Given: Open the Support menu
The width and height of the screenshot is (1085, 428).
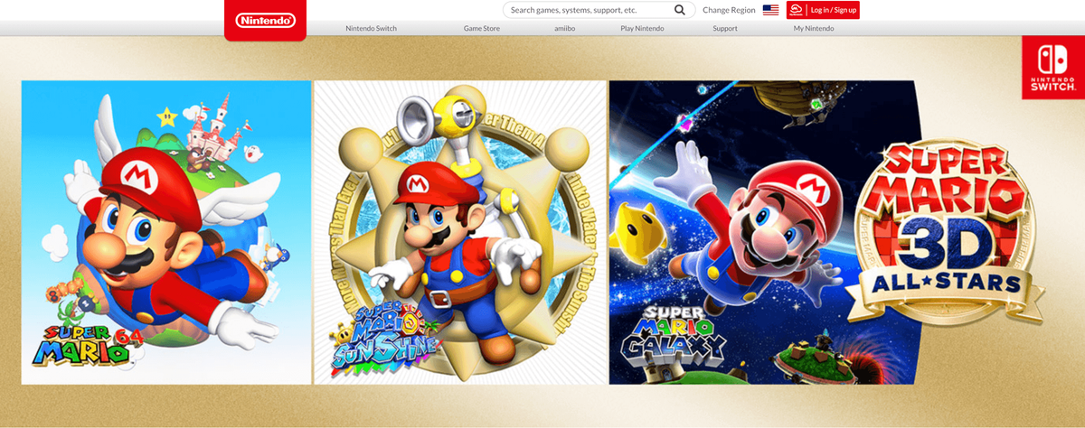Looking at the screenshot, I should (x=724, y=28).
